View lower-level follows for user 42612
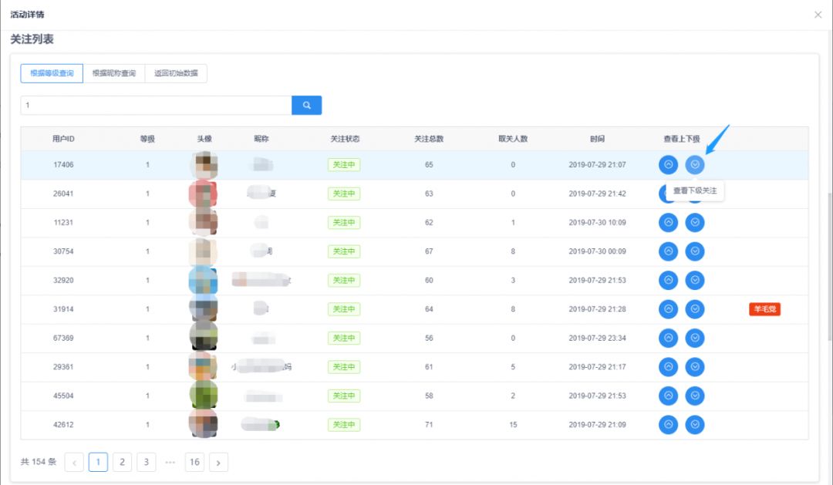 (695, 425)
